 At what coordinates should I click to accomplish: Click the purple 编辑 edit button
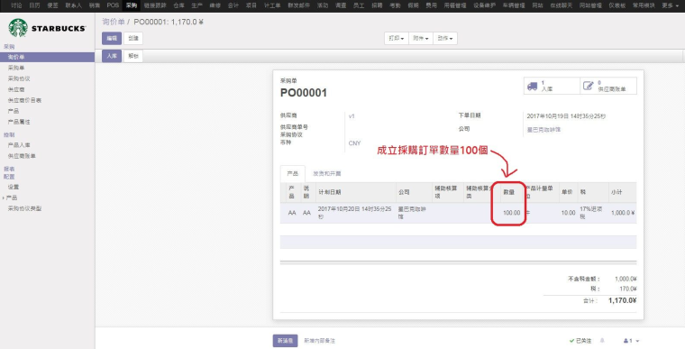coord(112,39)
